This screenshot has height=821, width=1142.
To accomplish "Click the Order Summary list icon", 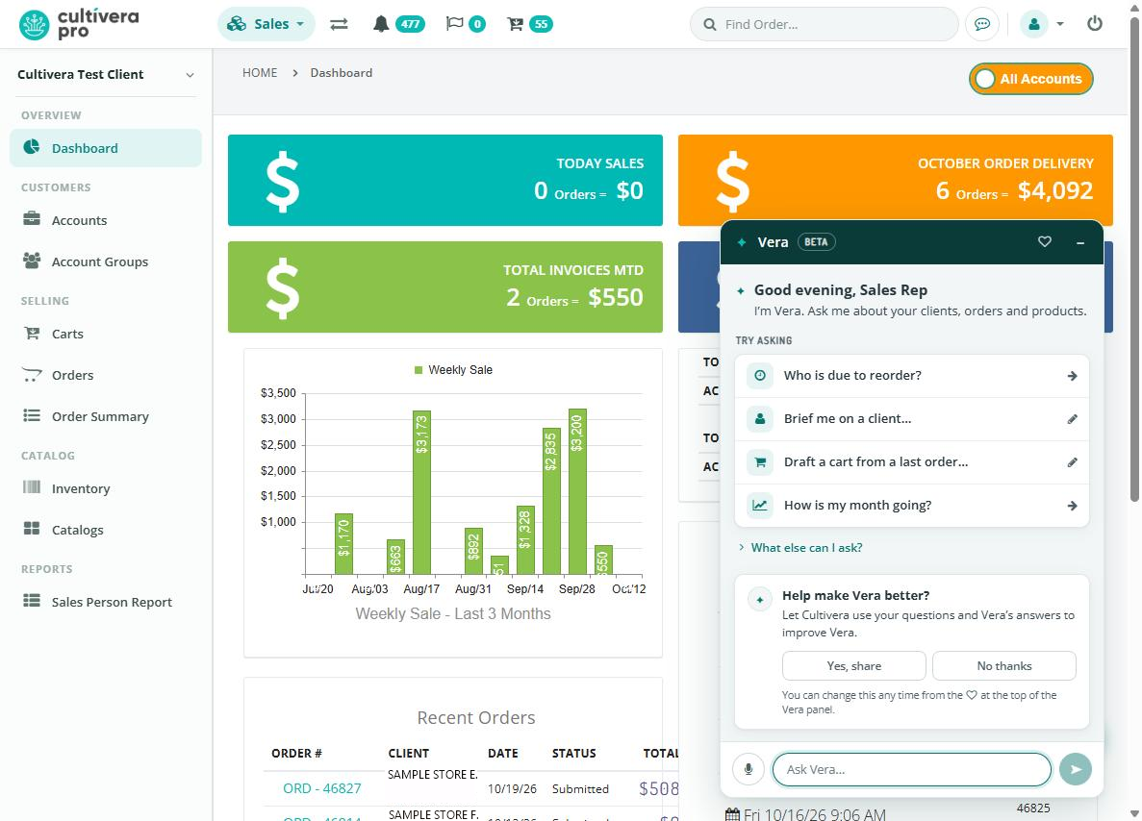I will pos(32,415).
